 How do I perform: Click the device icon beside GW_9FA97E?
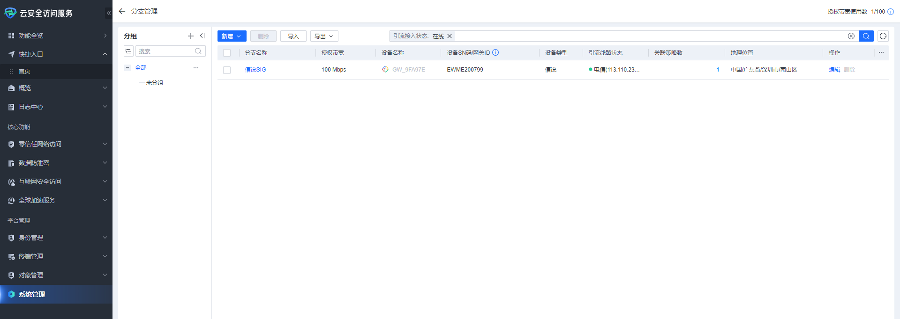385,69
